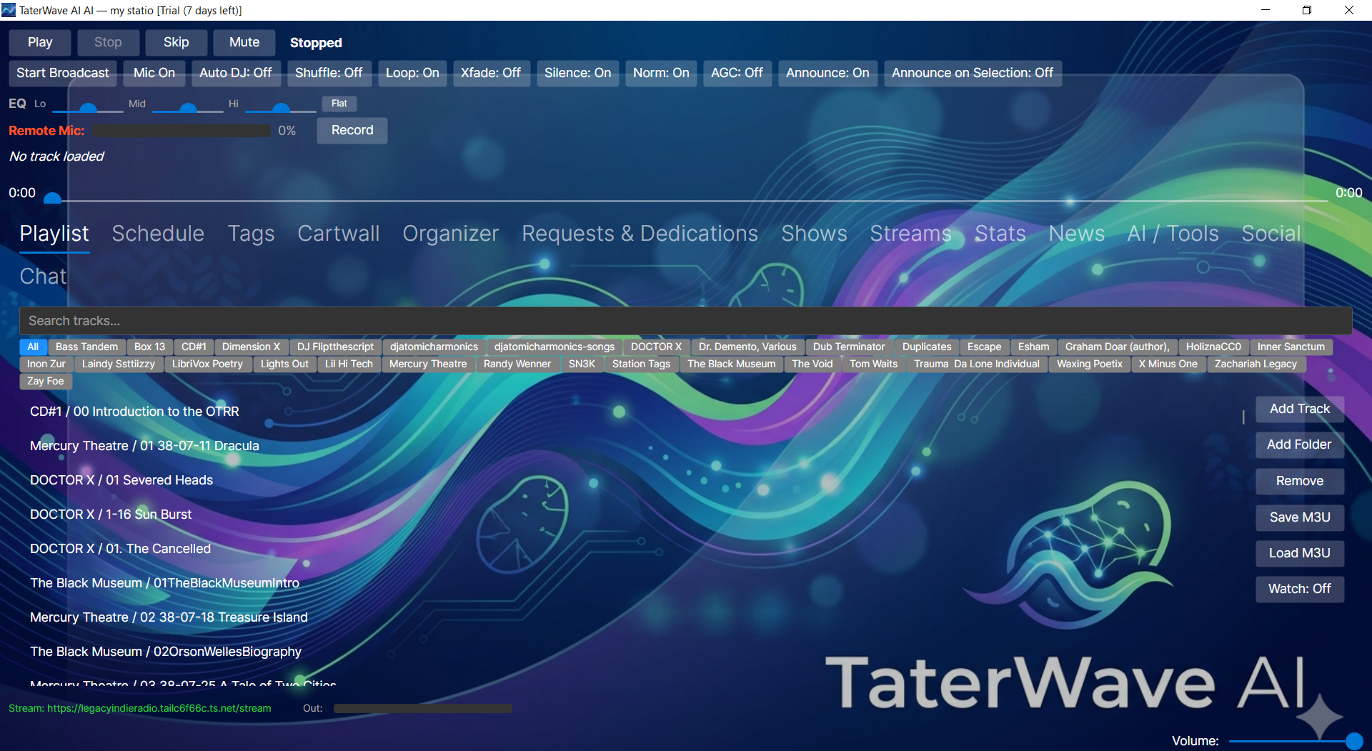Click Start Broadcast
1372x751 pixels.
pos(62,73)
